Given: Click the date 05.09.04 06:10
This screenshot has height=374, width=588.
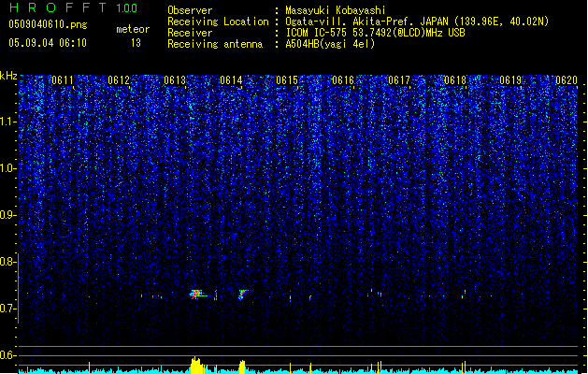Looking at the screenshot, I should coord(48,43).
